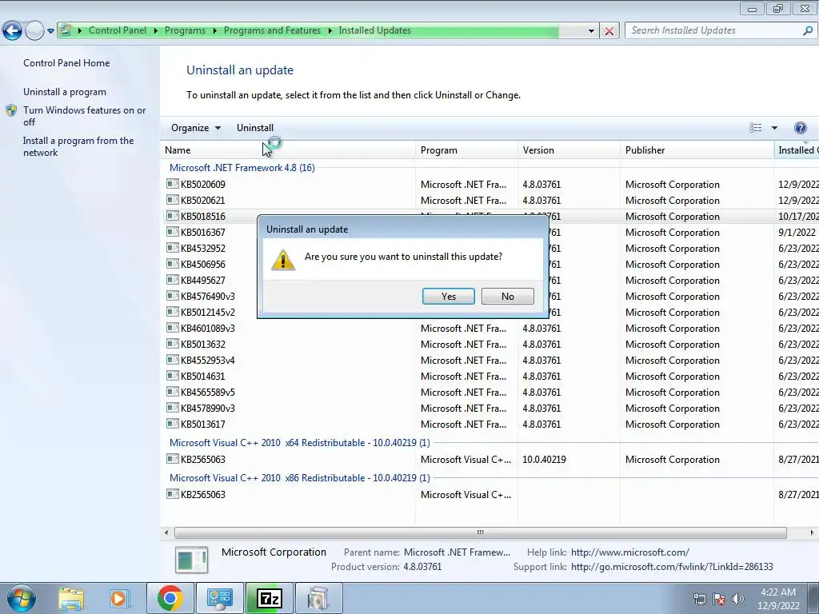The height and width of the screenshot is (614, 819).
Task: Cancel uninstall by clicking No
Action: pyautogui.click(x=507, y=296)
